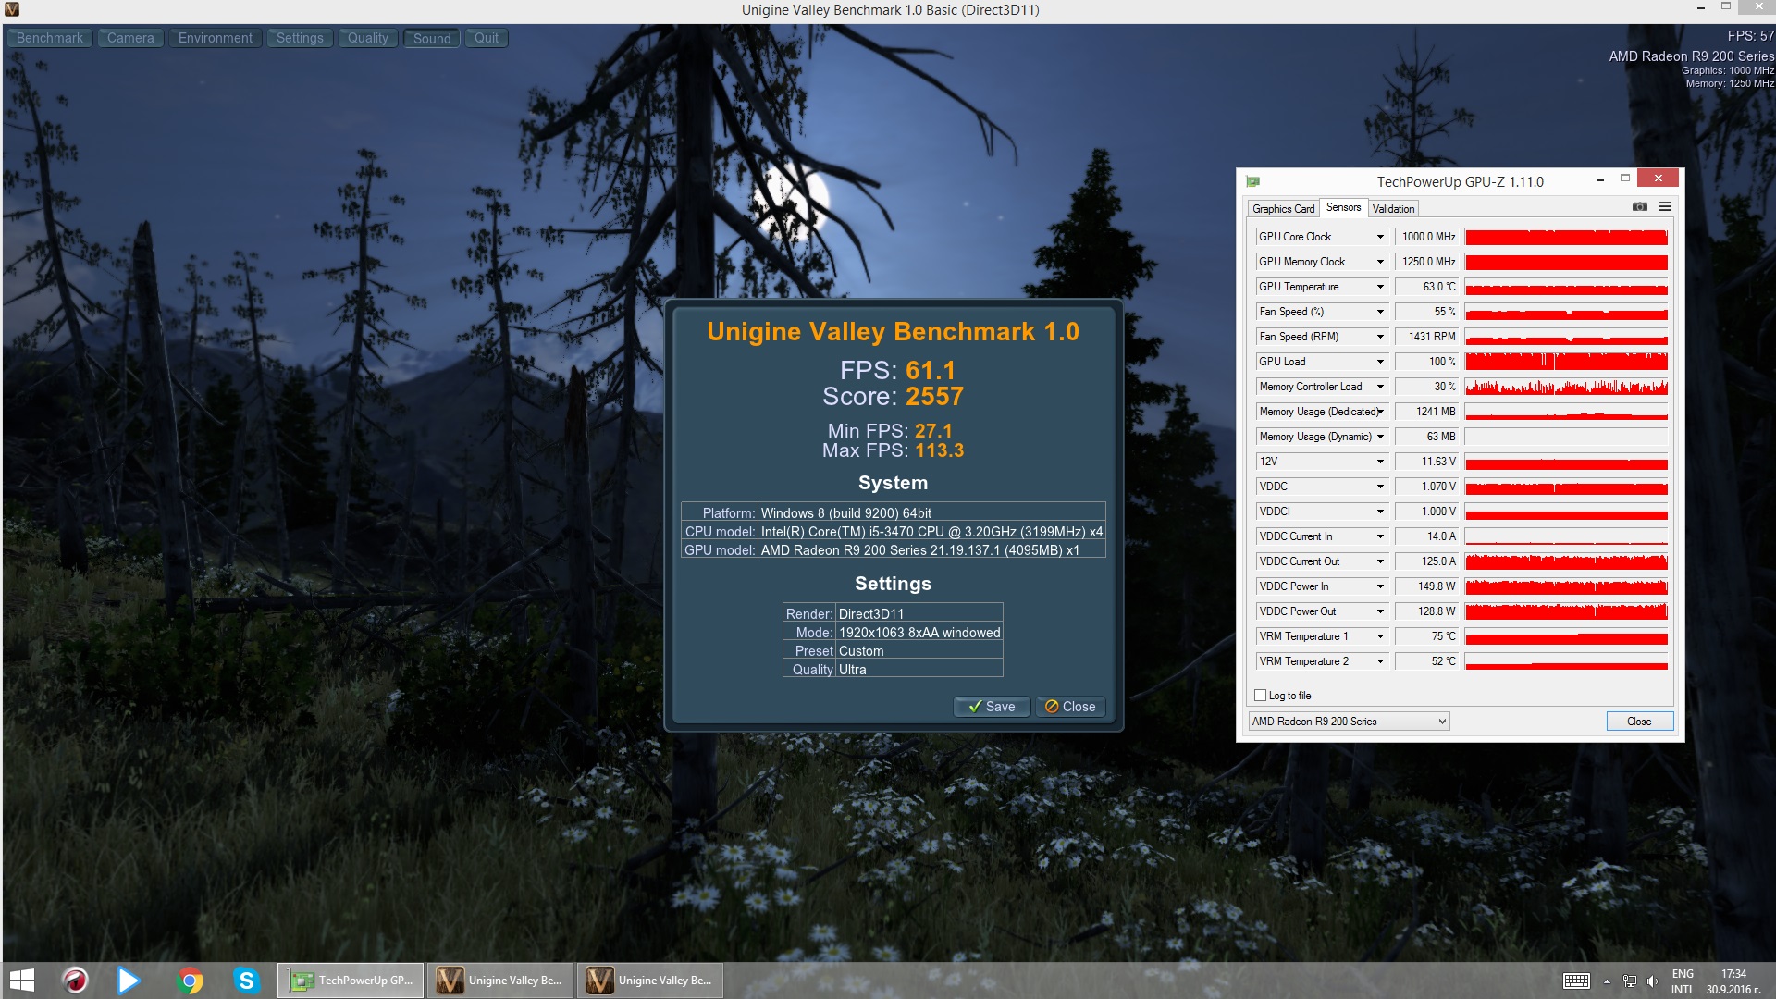Launch the blue play-arrow media app in taskbar

tap(129, 980)
